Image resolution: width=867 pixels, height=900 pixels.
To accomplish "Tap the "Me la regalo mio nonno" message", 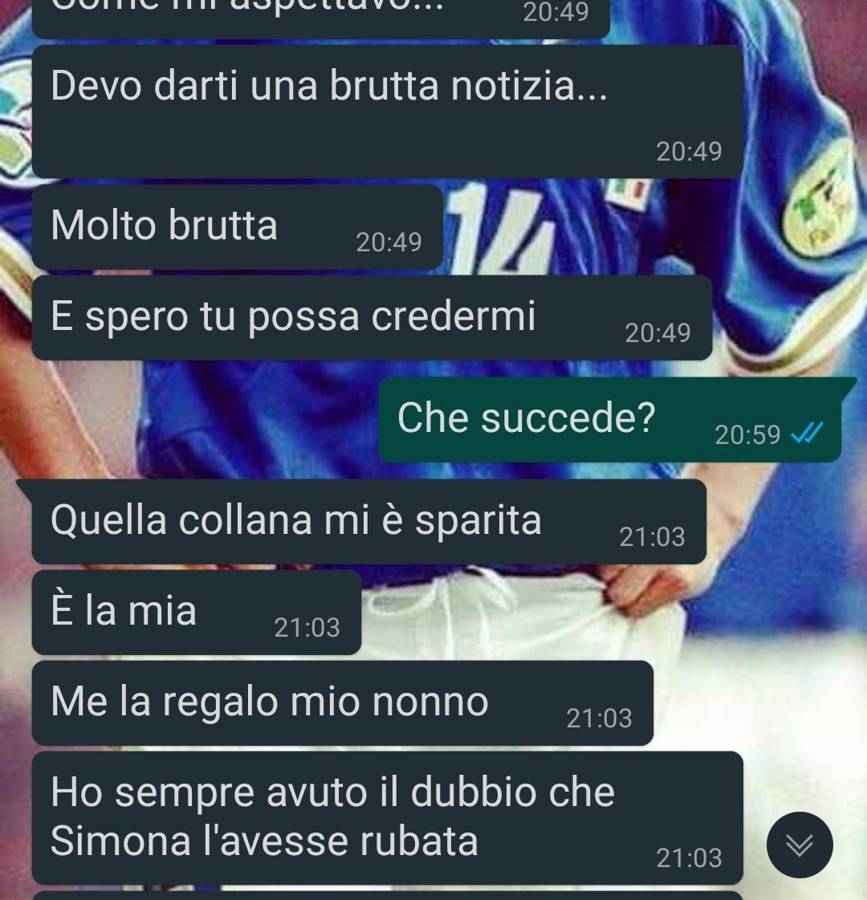I will (343, 703).
